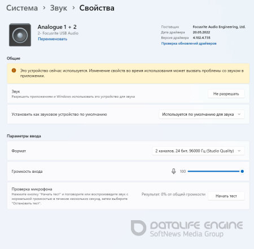The image size is (254, 249).
Task: Click the DataLife Engine logo
Action: [x=187, y=229]
